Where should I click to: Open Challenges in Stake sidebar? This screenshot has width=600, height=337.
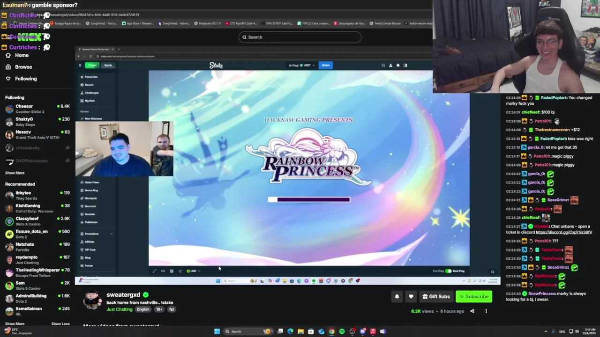(x=90, y=93)
